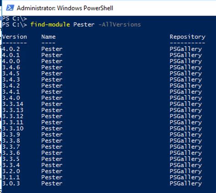Click version value 3.3.7
The image size is (216, 193).
[x=11, y=146]
